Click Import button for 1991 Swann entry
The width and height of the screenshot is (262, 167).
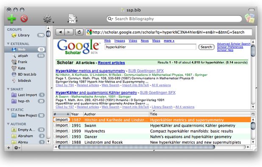pos(61,125)
